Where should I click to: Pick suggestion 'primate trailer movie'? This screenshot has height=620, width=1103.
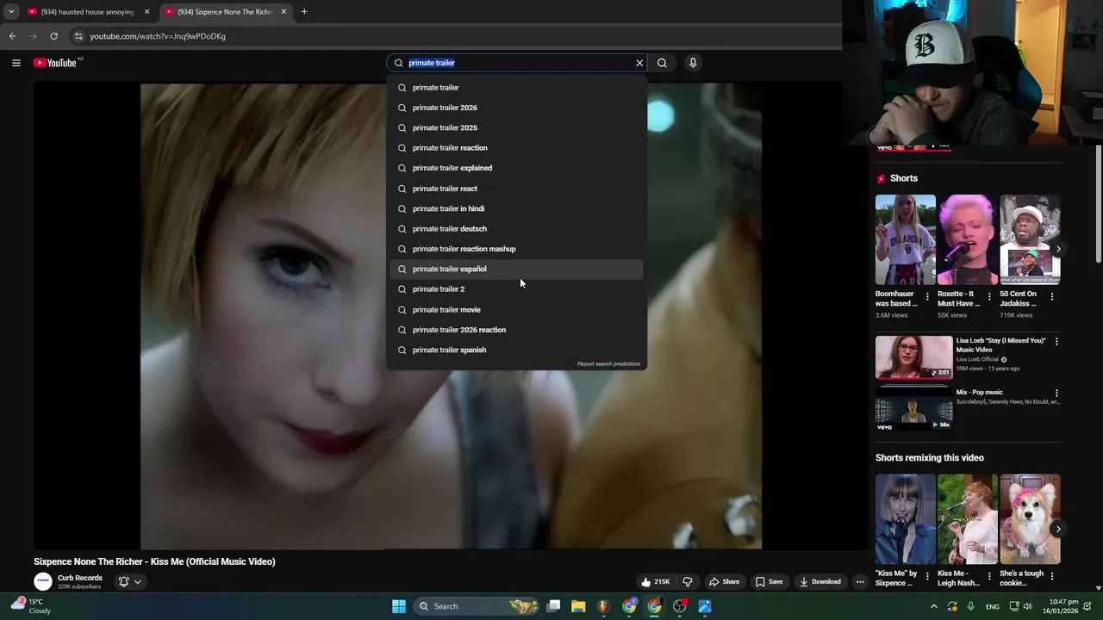click(516, 310)
